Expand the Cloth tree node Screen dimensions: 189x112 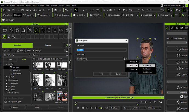7,77
